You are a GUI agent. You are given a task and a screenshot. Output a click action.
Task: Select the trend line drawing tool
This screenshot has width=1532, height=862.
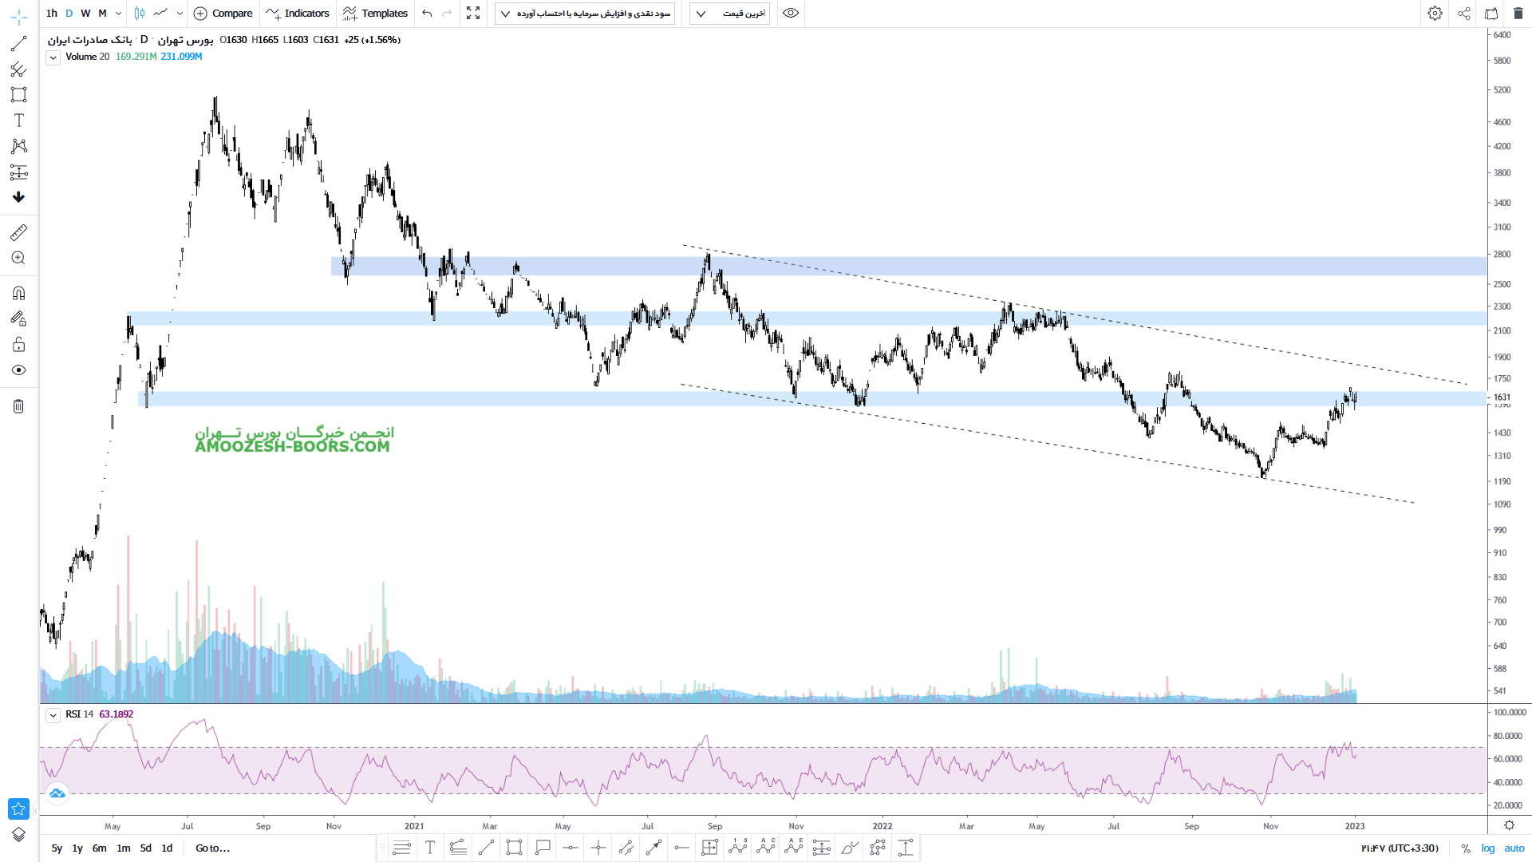coord(18,44)
